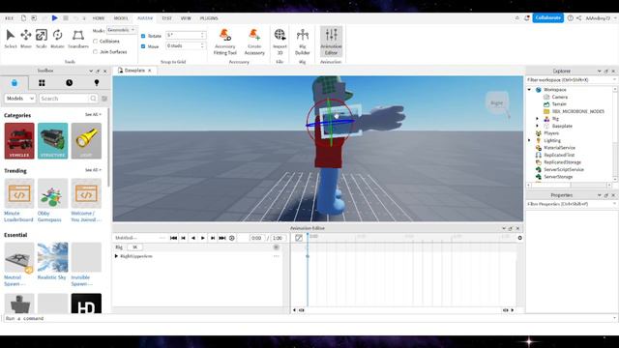The width and height of the screenshot is (619, 348).
Task: Play the animation in reverse
Action: [x=193, y=238]
